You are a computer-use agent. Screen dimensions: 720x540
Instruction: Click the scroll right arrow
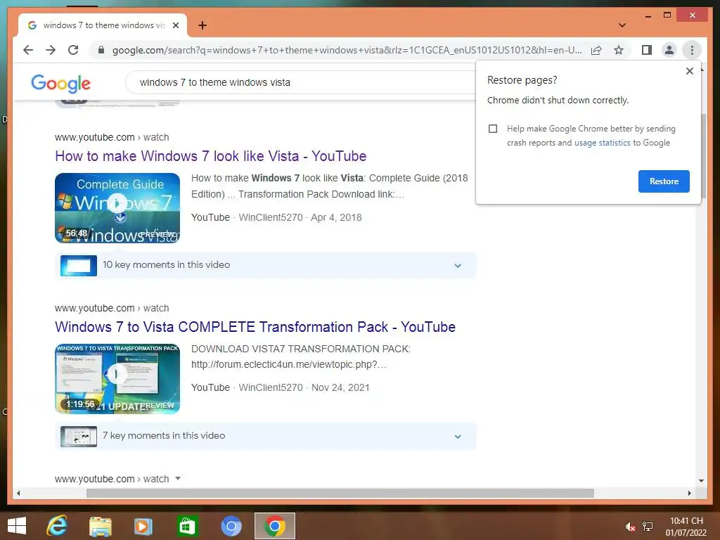coord(689,493)
